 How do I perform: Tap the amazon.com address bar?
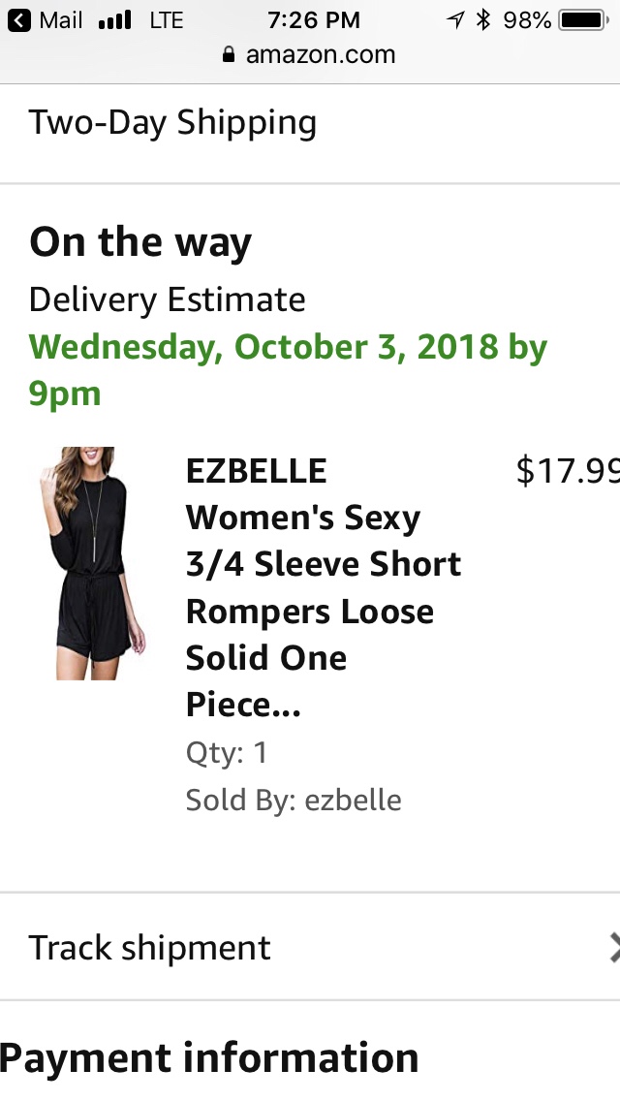(x=310, y=55)
